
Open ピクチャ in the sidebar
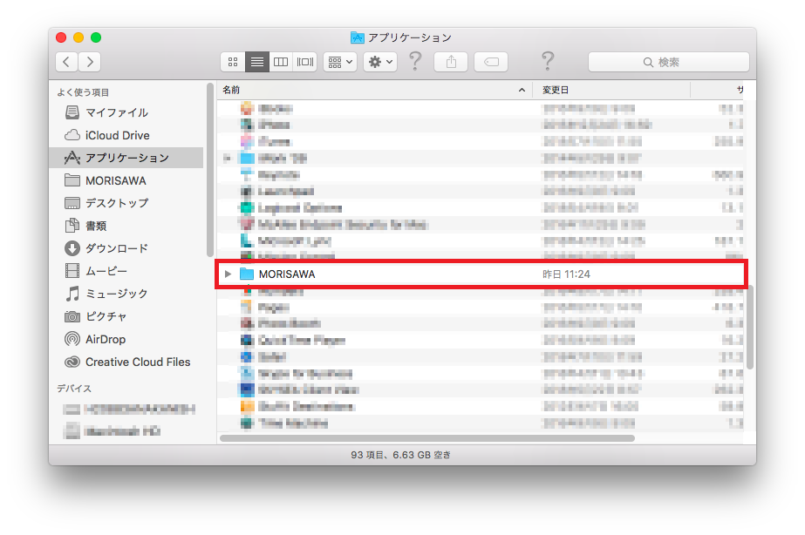coord(126,316)
